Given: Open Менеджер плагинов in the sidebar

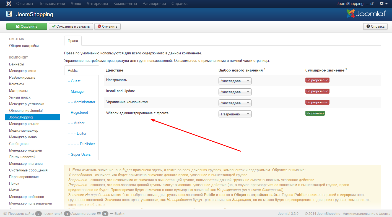Looking at the screenshot, I should tap(26, 164).
